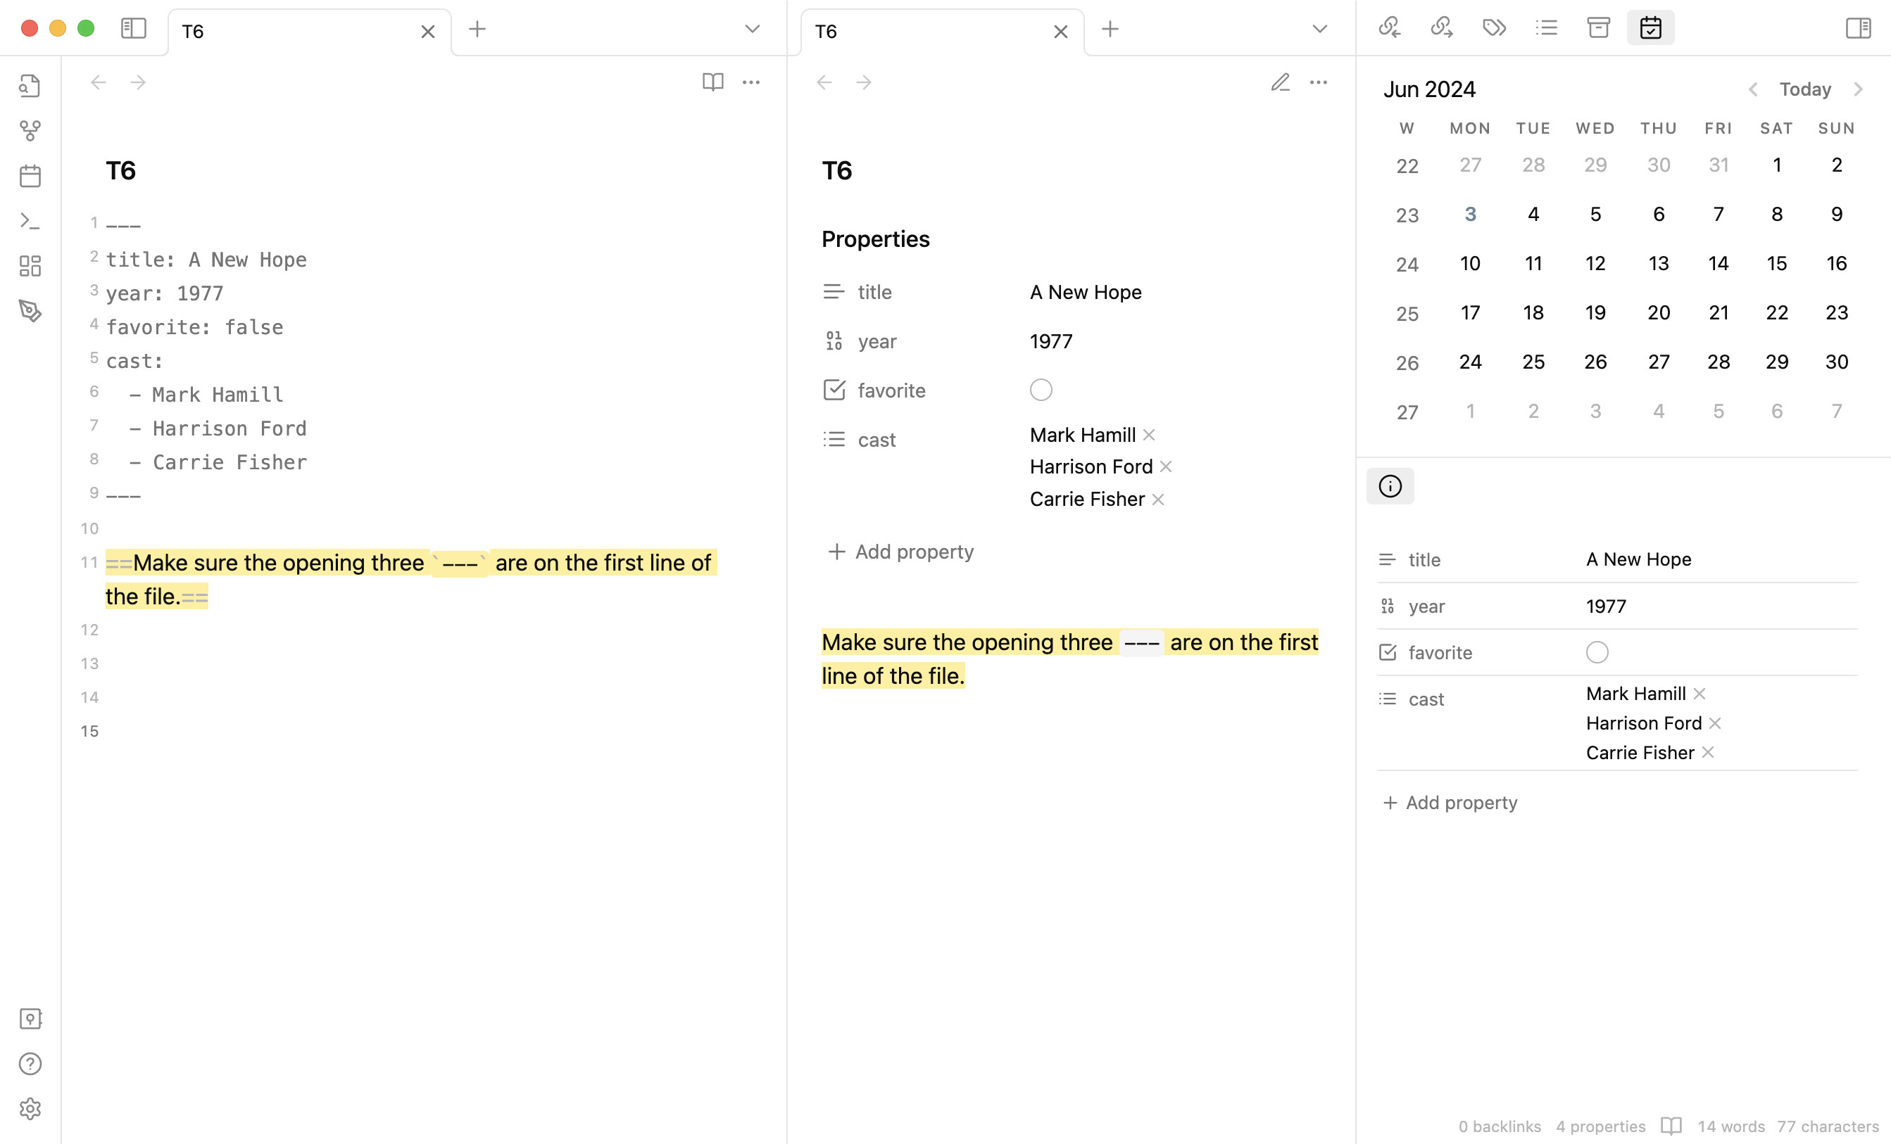This screenshot has width=1891, height=1144.
Task: Toggle the left sidebar icon
Action: tap(134, 29)
